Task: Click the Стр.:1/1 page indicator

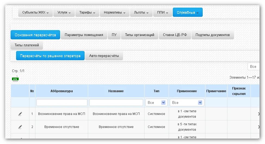Action: 18,71
